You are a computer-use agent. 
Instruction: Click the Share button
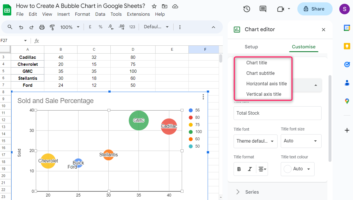(x=315, y=9)
